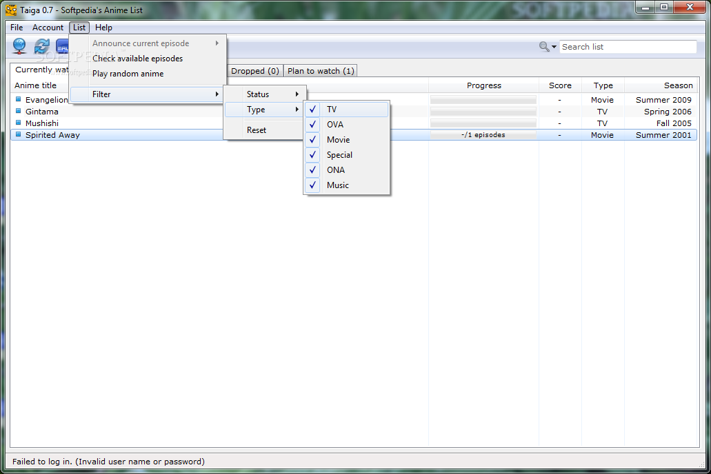Select the Currently watching tab

[41, 70]
